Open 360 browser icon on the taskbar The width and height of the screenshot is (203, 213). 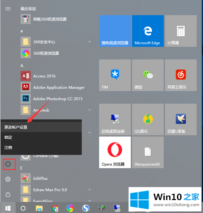click(x=70, y=208)
